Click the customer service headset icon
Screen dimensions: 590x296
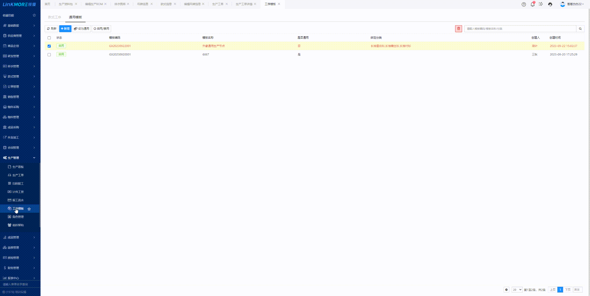click(x=550, y=4)
